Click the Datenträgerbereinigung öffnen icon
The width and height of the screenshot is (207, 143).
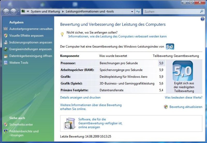point(6,56)
